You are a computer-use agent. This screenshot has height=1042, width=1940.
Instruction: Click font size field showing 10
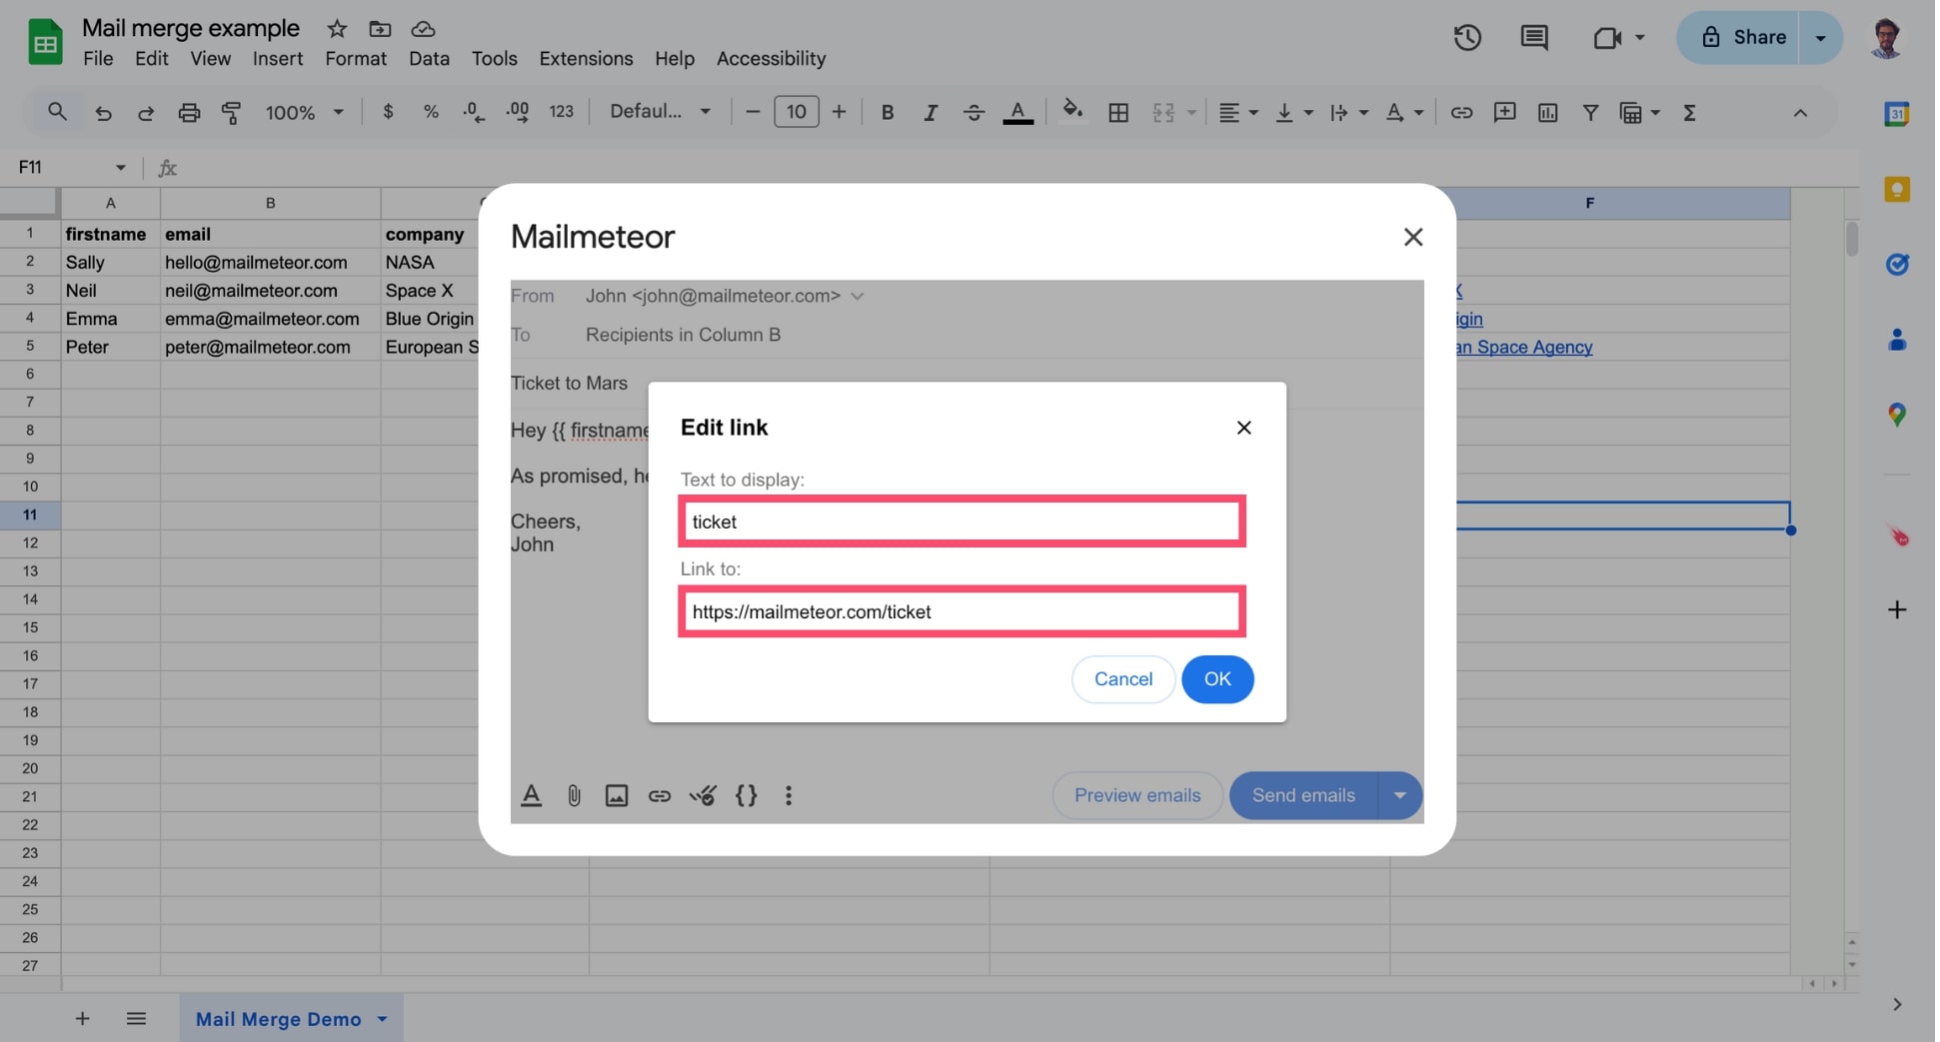pos(796,112)
